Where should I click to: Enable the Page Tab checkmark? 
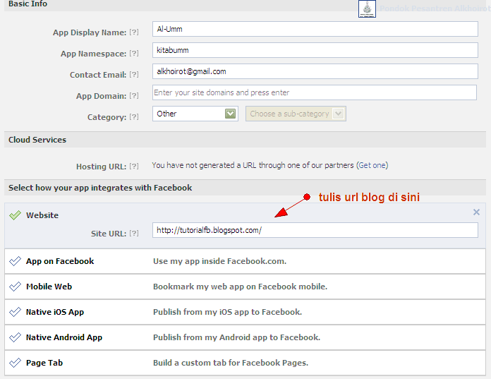15,363
